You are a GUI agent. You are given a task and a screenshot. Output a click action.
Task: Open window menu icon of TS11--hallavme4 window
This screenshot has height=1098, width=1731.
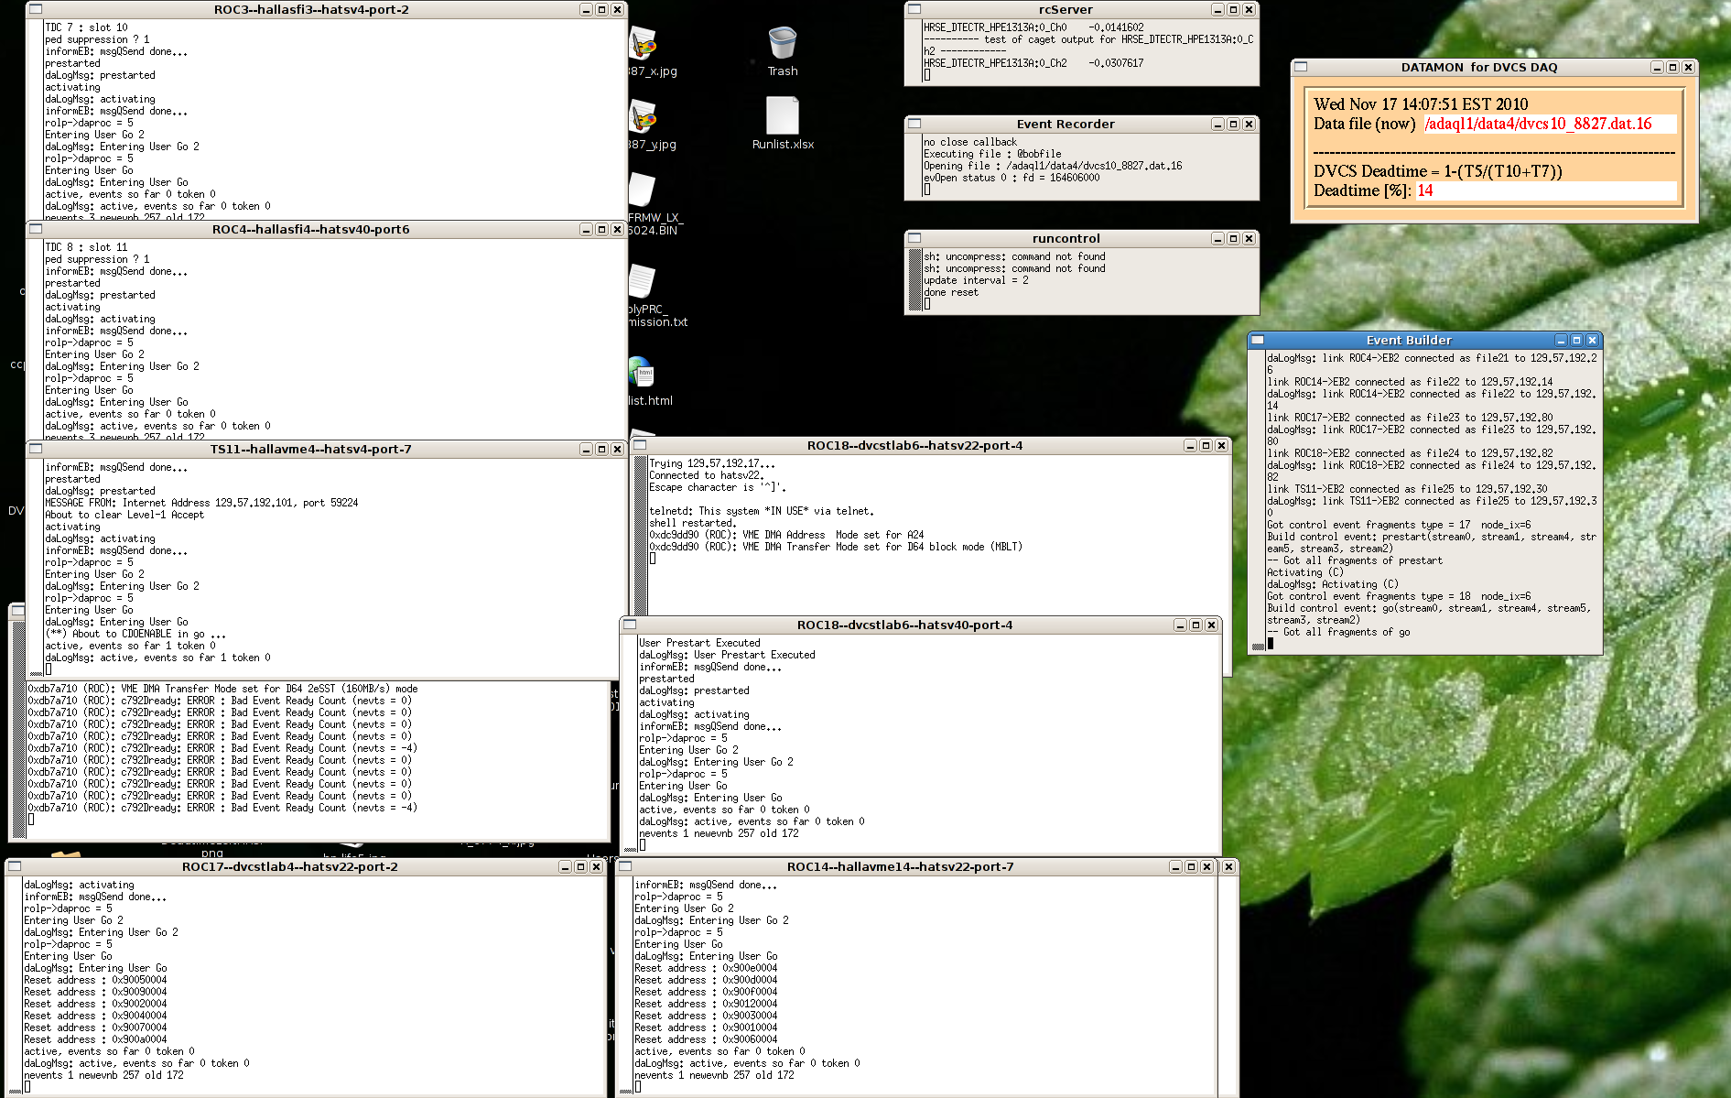click(x=35, y=449)
